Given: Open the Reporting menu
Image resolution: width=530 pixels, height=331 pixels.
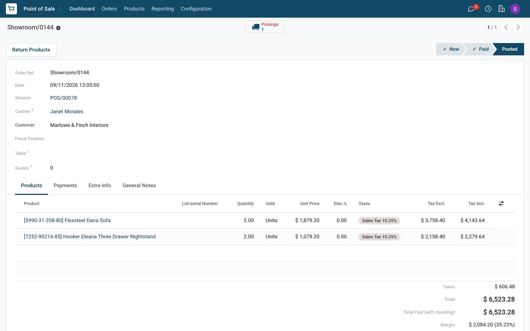Looking at the screenshot, I should pyautogui.click(x=163, y=9).
